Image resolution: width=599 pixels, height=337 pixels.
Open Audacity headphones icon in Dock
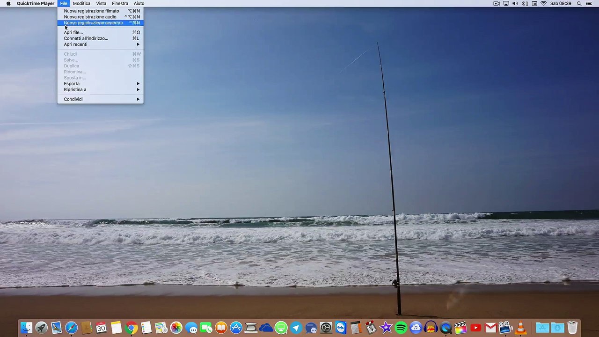click(x=431, y=328)
